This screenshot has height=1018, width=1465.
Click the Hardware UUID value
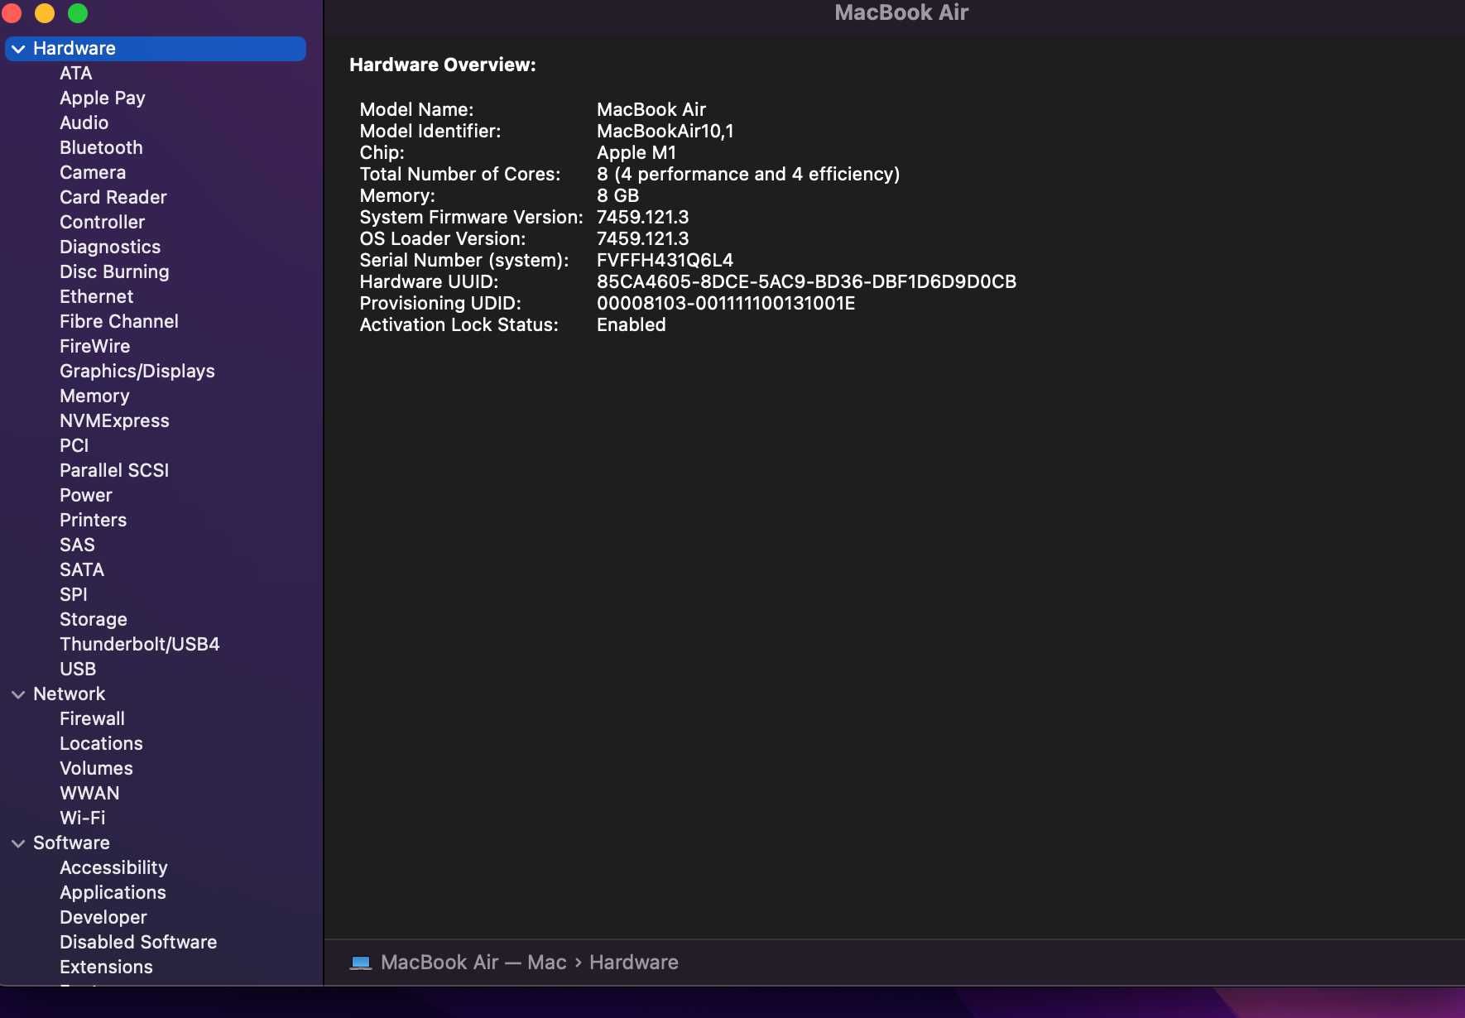(x=806, y=282)
